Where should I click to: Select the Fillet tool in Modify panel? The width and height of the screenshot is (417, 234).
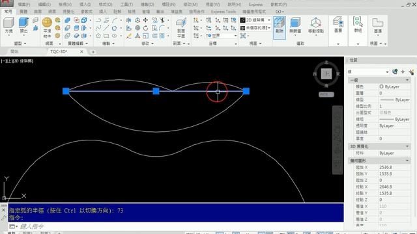point(162,28)
